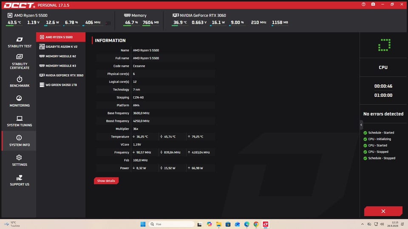Image resolution: width=408 pixels, height=229 pixels.
Task: Click the Show details button
Action: point(106,181)
